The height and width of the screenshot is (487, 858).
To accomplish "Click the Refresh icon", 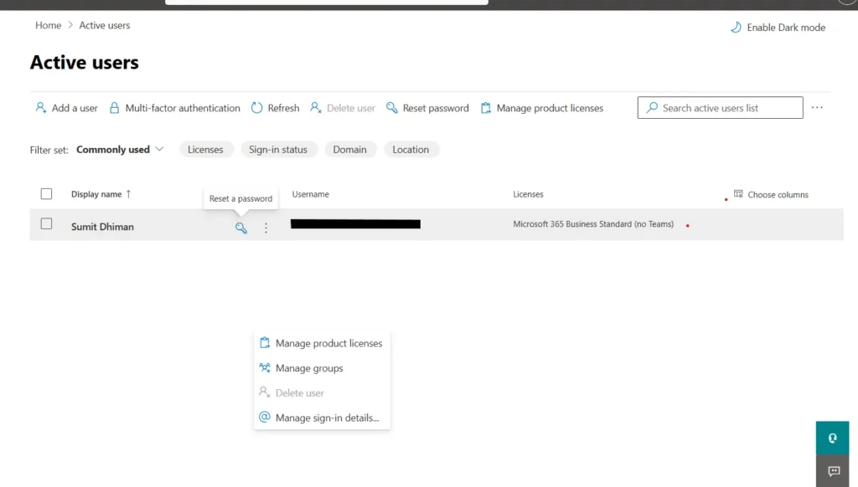I will [x=256, y=107].
